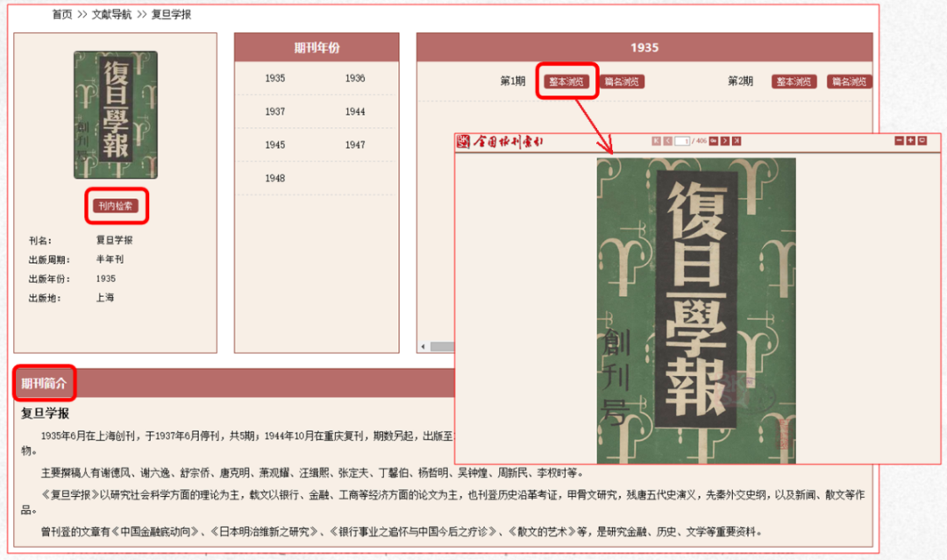Image resolution: width=947 pixels, height=560 pixels.
Task: Open 文献导航 breadcrumb link
Action: click(x=111, y=15)
